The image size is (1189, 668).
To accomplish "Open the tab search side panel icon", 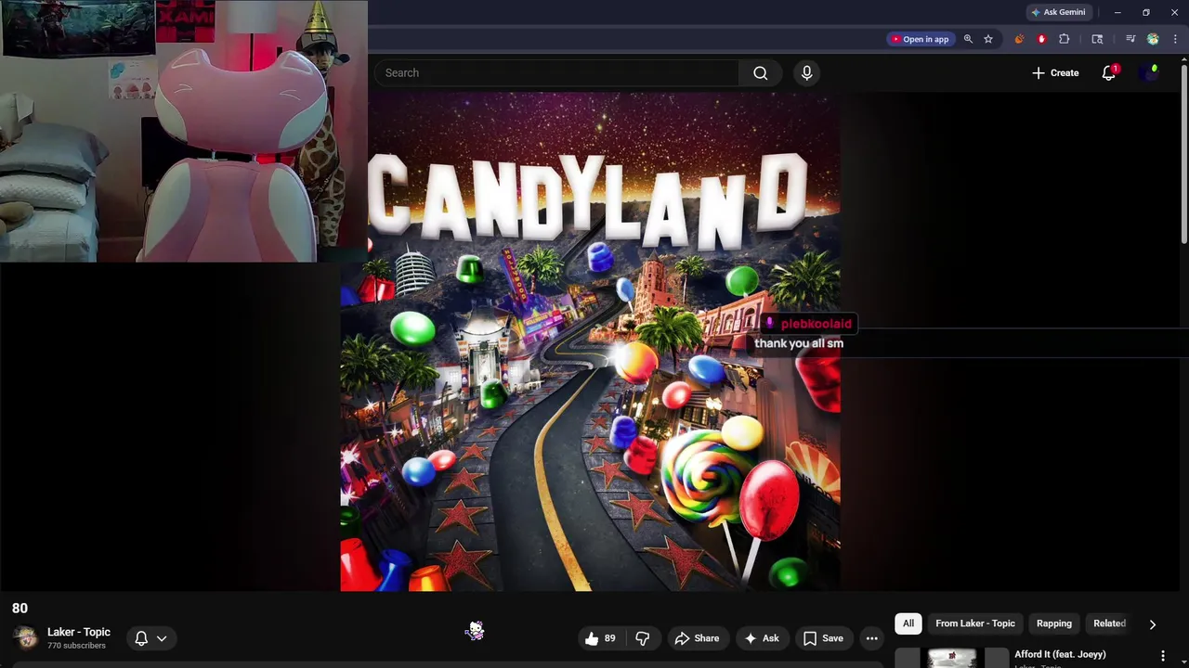I will [1097, 39].
